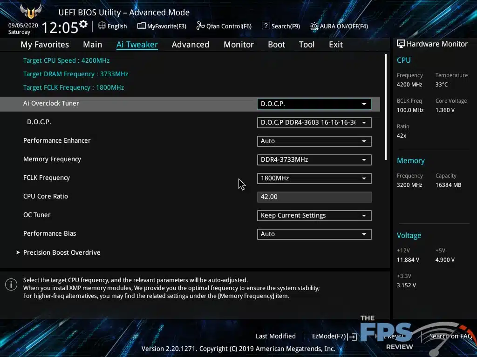The width and height of the screenshot is (477, 357).
Task: Click the Hardware Monitor panel title
Action: 437,44
